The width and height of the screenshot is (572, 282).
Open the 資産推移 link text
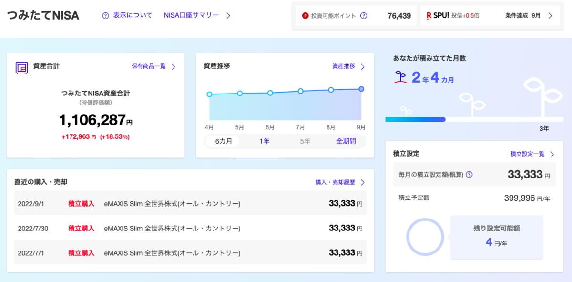coord(344,66)
